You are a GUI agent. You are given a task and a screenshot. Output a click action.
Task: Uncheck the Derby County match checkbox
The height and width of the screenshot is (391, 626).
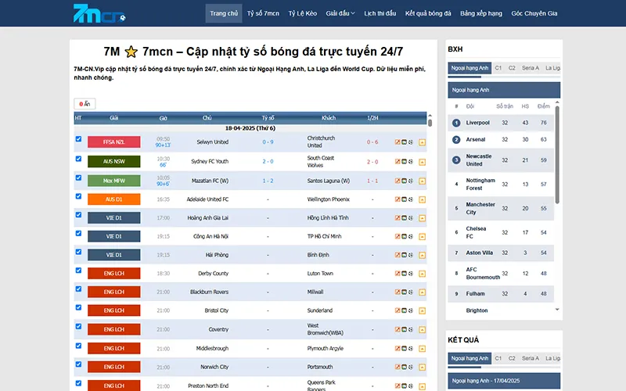point(78,271)
